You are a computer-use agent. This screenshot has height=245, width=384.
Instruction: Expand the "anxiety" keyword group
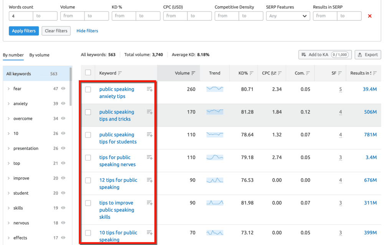(9, 104)
